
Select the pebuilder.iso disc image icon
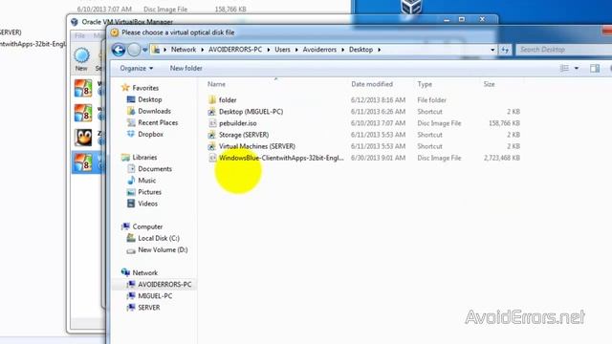tap(212, 123)
